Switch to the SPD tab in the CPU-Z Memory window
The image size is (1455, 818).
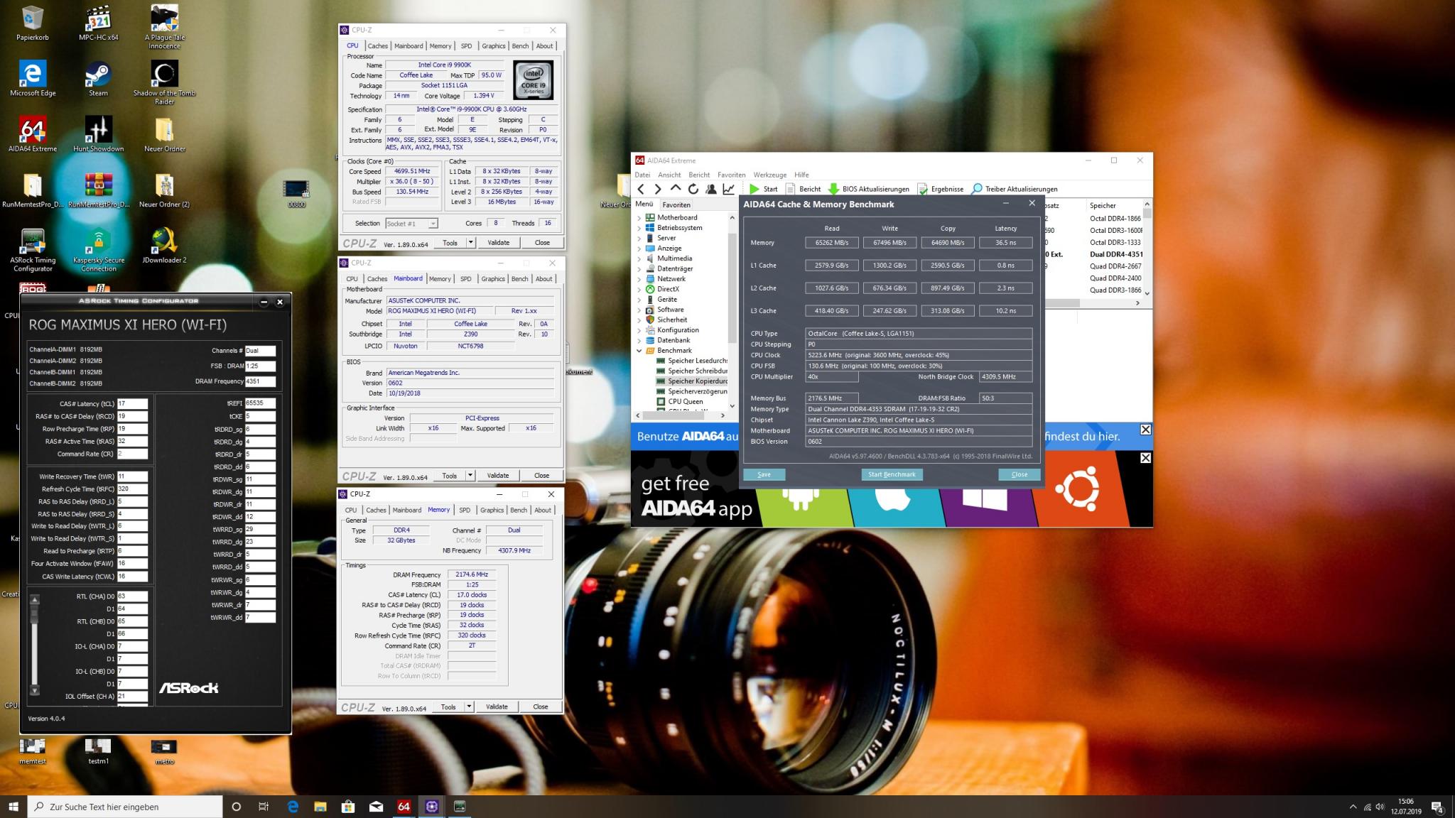point(464,510)
